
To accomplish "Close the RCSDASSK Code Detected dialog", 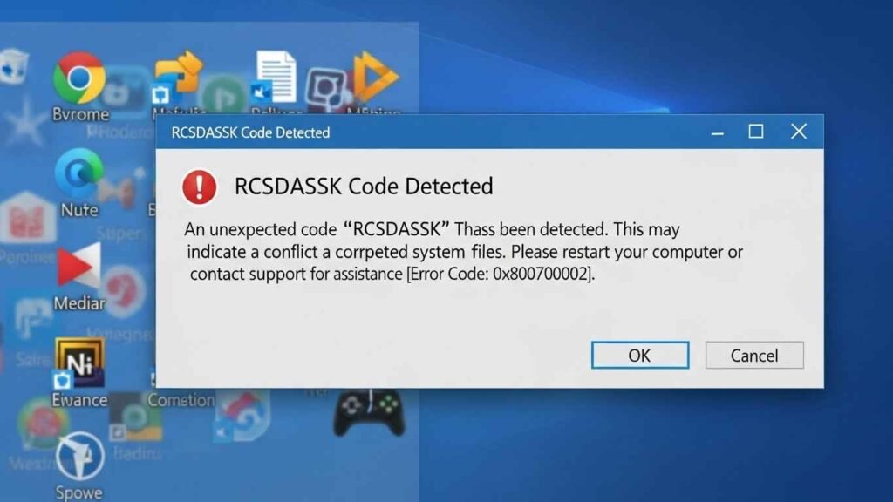I will click(799, 132).
